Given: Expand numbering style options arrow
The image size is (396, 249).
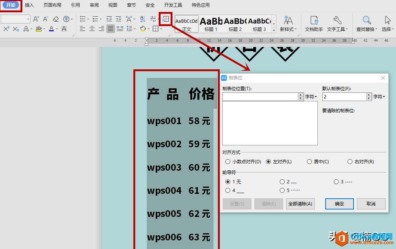Looking at the screenshot, I should (x=101, y=19).
